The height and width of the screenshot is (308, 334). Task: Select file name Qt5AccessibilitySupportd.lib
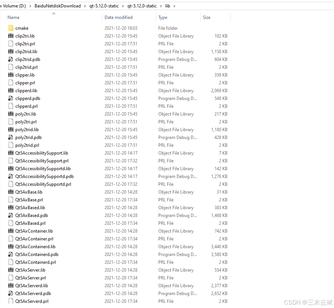coord(43,169)
